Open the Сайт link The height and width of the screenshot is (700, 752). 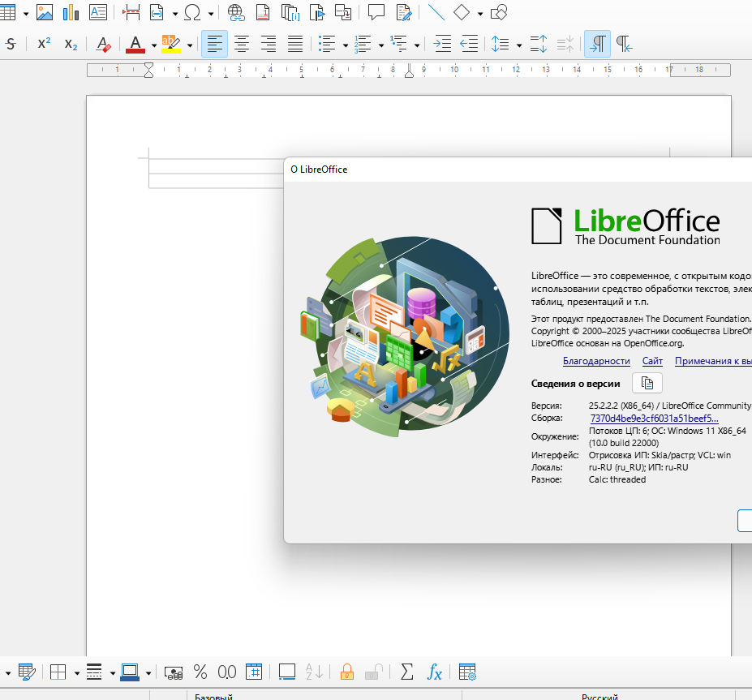coord(652,361)
